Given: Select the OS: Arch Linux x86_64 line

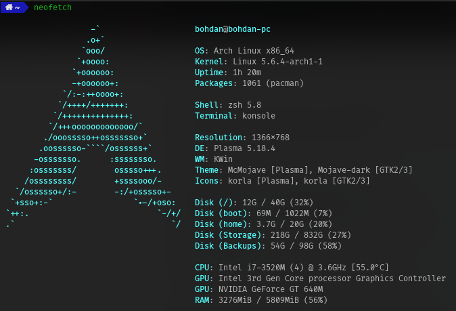Looking at the screenshot, I should [244, 51].
